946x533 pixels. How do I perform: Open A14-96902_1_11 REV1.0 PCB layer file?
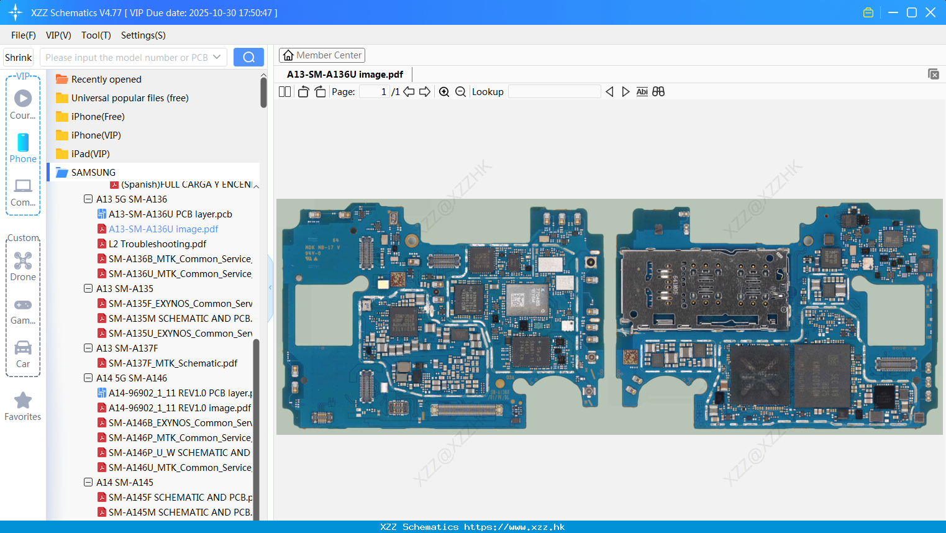point(180,393)
